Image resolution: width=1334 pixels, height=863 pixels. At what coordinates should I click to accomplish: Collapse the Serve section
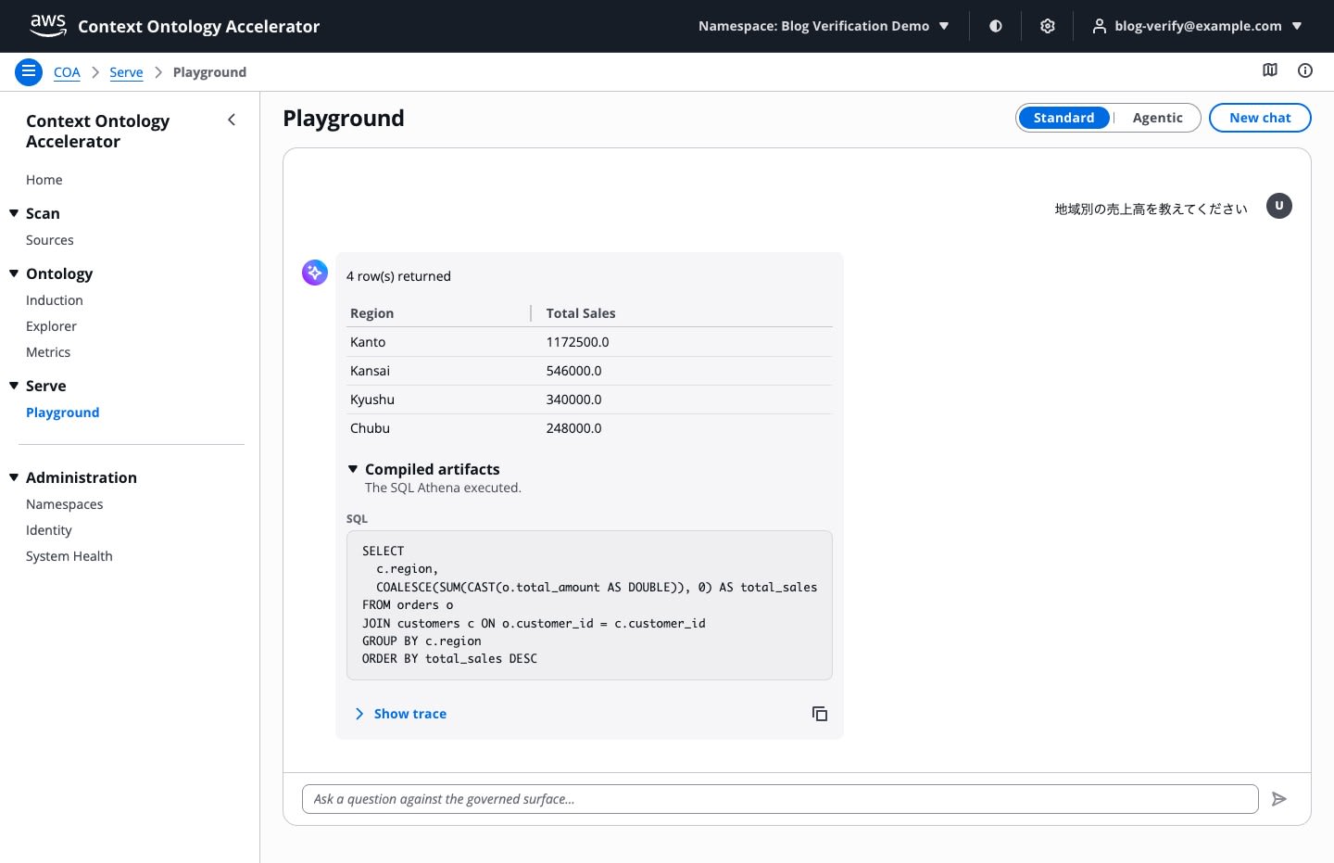[14, 386]
